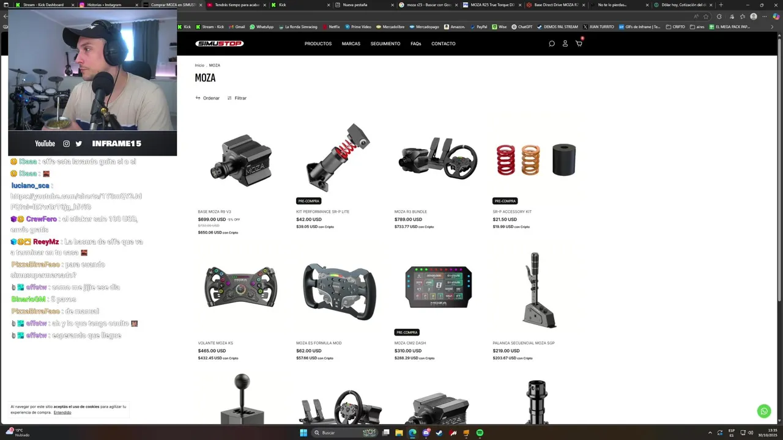Open Spotify from the taskbar
Viewport: 783px width, 440px height.
click(480, 433)
